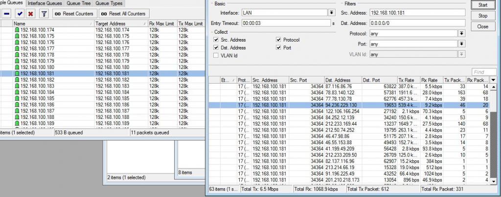Open the Port filter dropdown
This screenshot has height=197, width=501.
click(461, 44)
